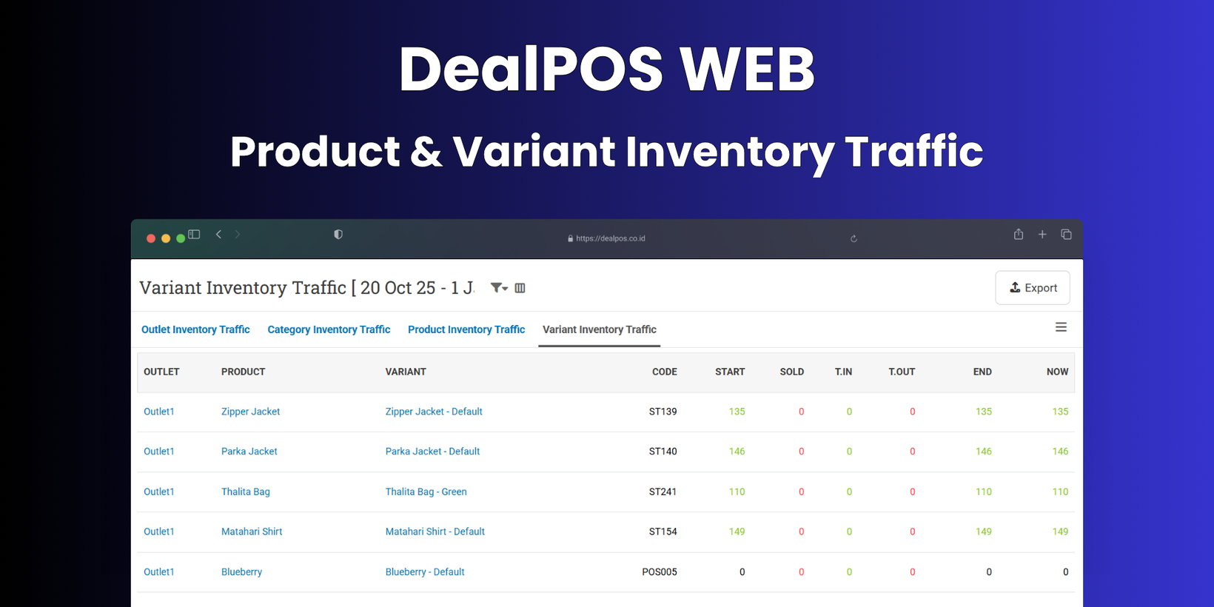Click the dealpos.co.id address bar
The width and height of the screenshot is (1214, 607).
606,238
